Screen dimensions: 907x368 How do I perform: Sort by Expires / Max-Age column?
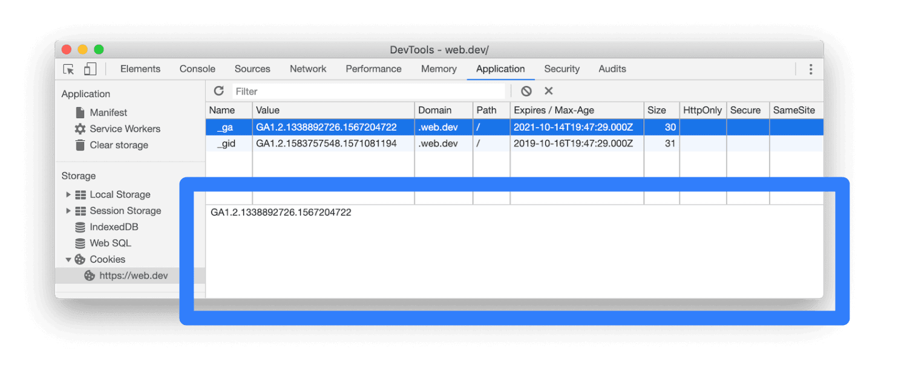pos(554,110)
